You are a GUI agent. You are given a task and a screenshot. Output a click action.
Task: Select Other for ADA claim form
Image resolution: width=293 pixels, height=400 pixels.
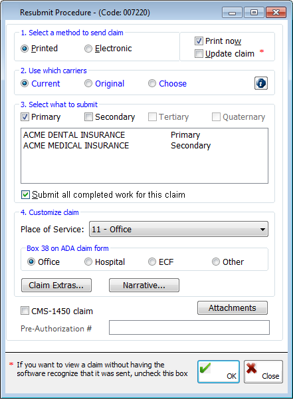pyautogui.click(x=216, y=262)
